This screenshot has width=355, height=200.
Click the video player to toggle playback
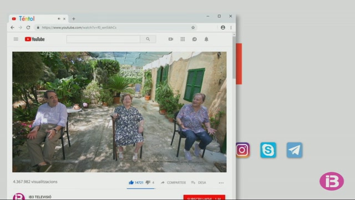coord(119,112)
